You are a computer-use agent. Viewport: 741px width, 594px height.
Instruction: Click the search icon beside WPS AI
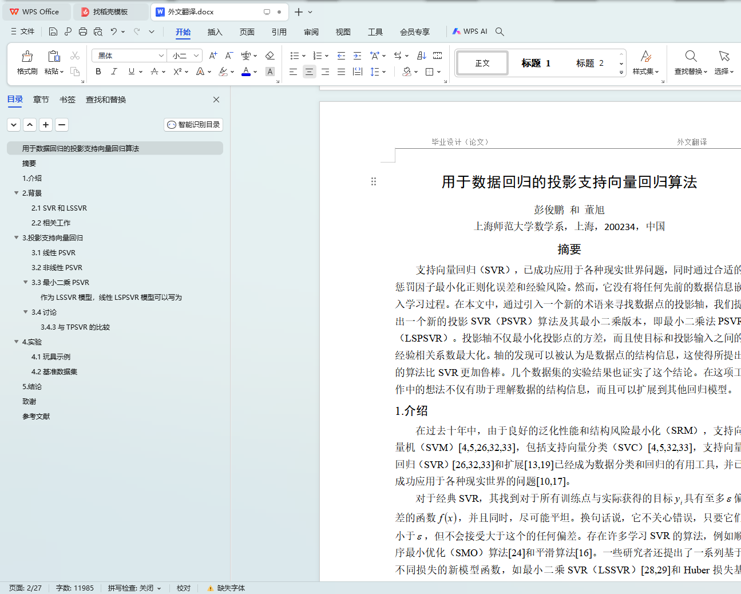[x=500, y=31]
